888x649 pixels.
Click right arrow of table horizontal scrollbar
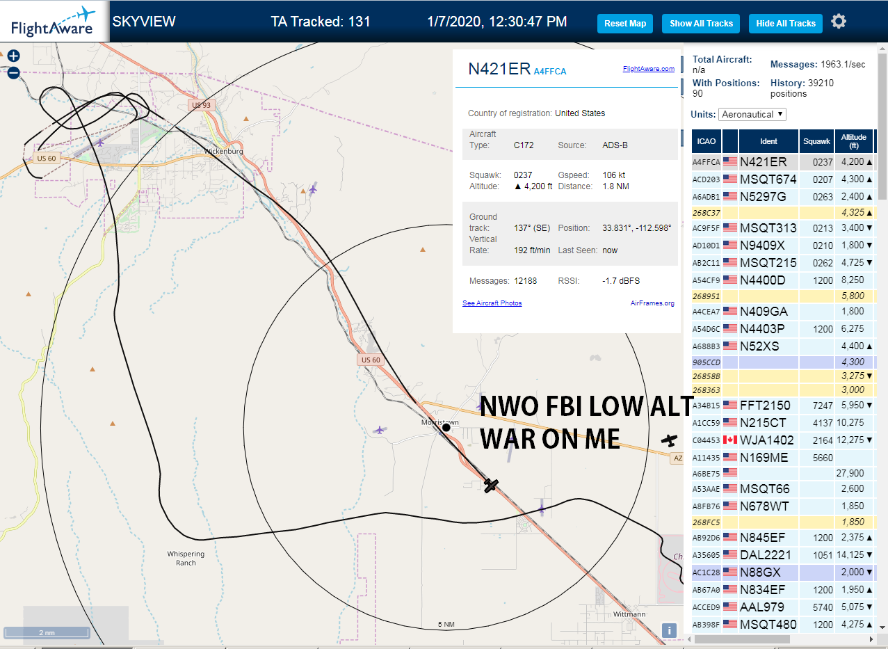point(870,639)
